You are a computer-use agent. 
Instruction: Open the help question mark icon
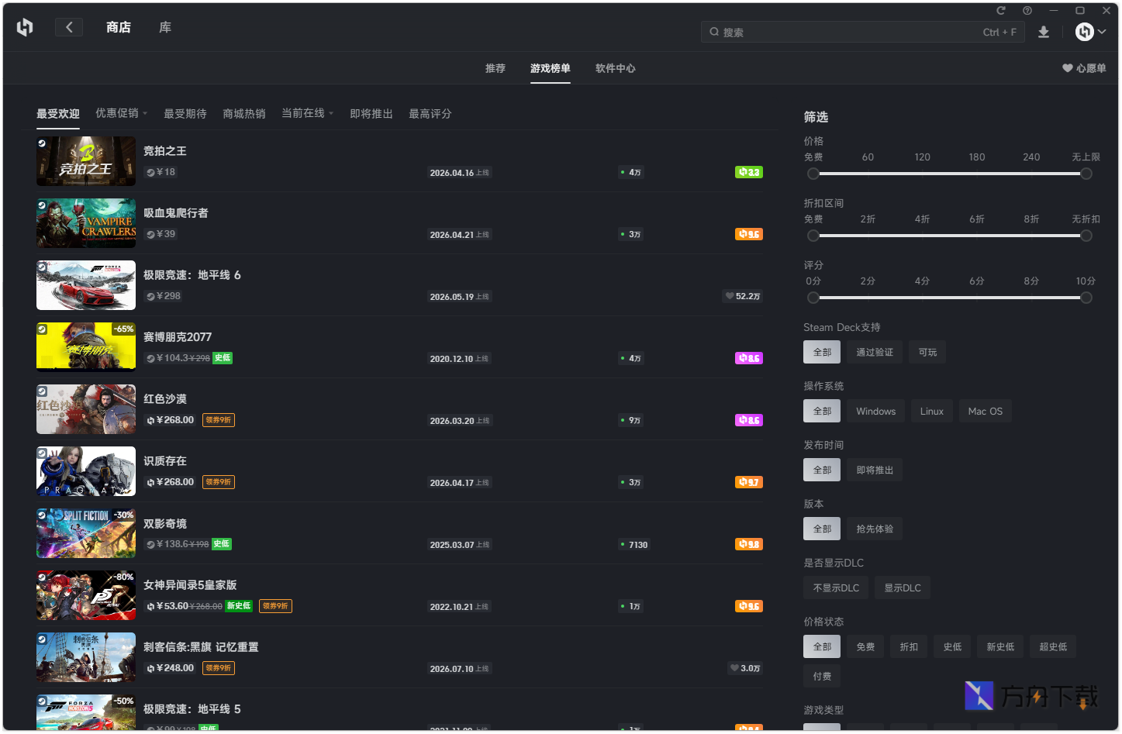click(1027, 11)
